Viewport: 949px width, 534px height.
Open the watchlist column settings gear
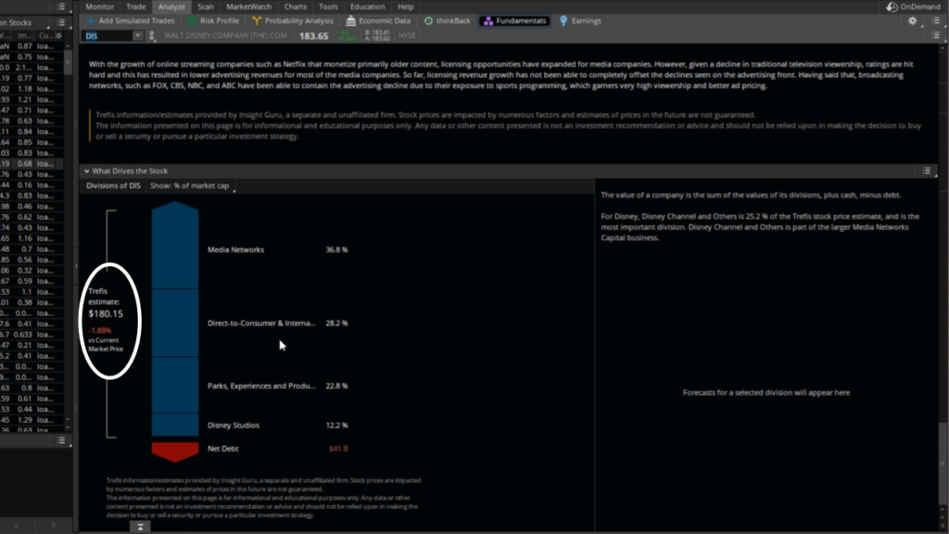[x=58, y=36]
